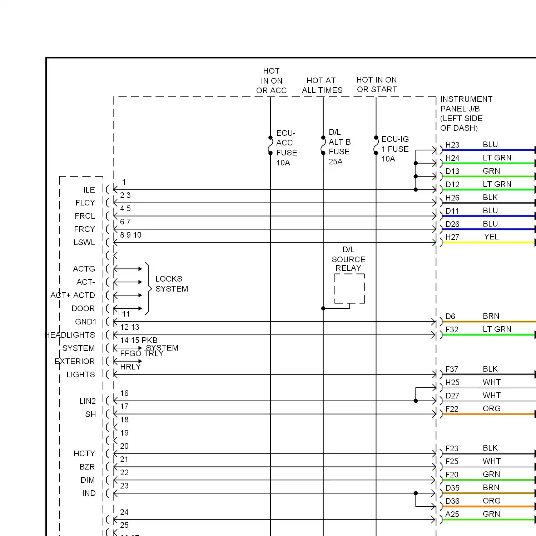
Task: Select the D/L SOURCE RELAY label
Action: (x=348, y=259)
